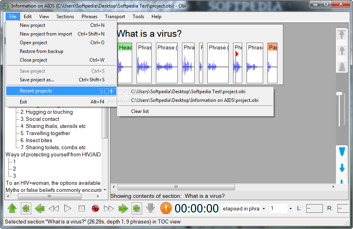This screenshot has width=353, height=229.
Task: Choose New project
Action: (x=61, y=25)
